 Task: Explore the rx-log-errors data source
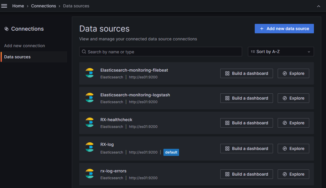click(293, 174)
